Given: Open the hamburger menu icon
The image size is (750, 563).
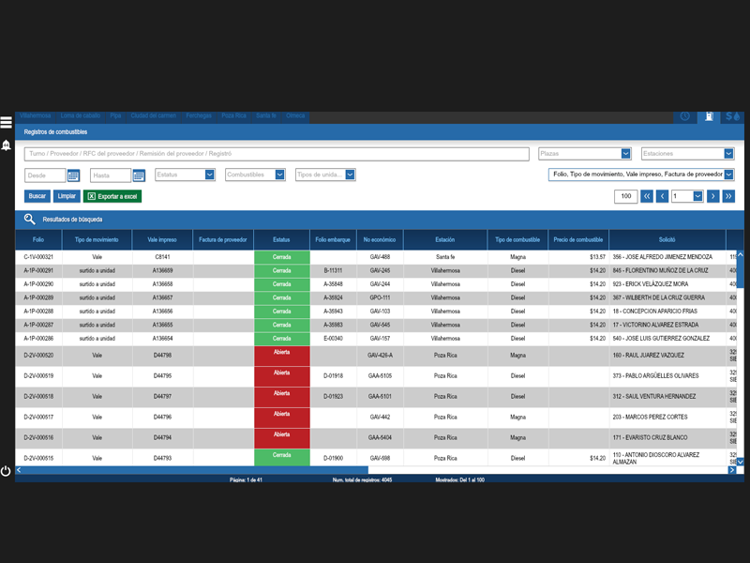Looking at the screenshot, I should (x=6, y=122).
